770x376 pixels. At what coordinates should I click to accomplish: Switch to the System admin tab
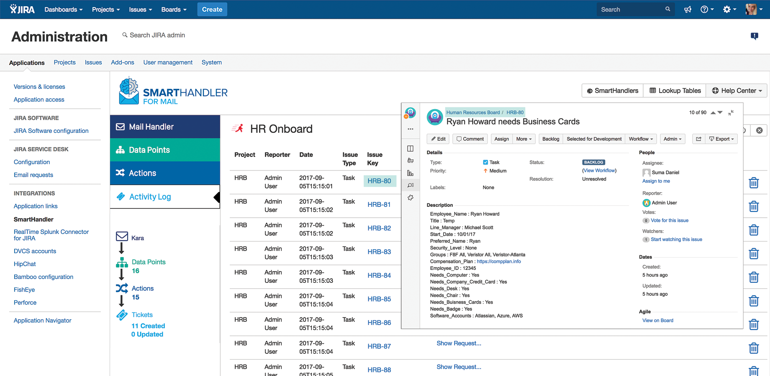point(212,62)
